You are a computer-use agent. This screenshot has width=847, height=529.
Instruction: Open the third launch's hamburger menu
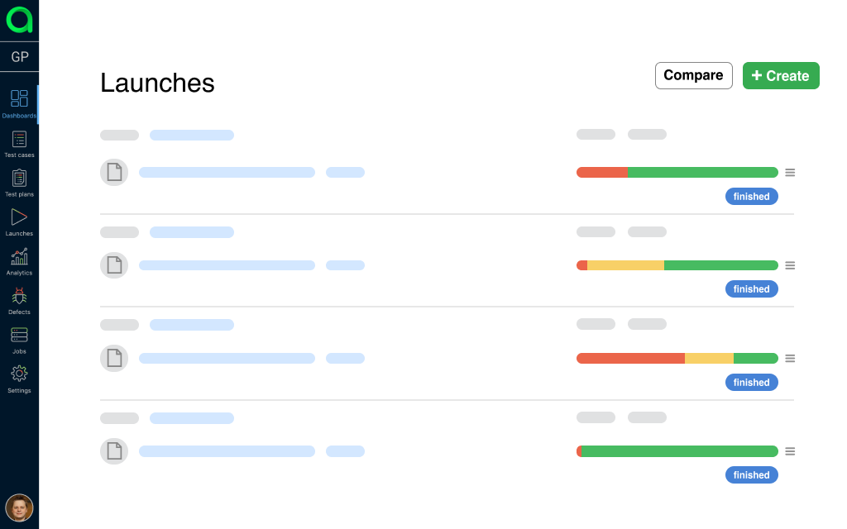click(x=790, y=359)
